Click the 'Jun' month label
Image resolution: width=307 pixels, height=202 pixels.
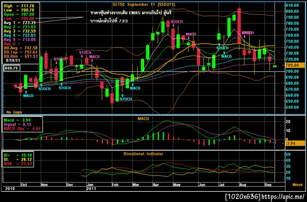click(x=202, y=185)
